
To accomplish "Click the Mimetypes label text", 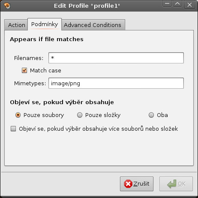I will [30, 84].
